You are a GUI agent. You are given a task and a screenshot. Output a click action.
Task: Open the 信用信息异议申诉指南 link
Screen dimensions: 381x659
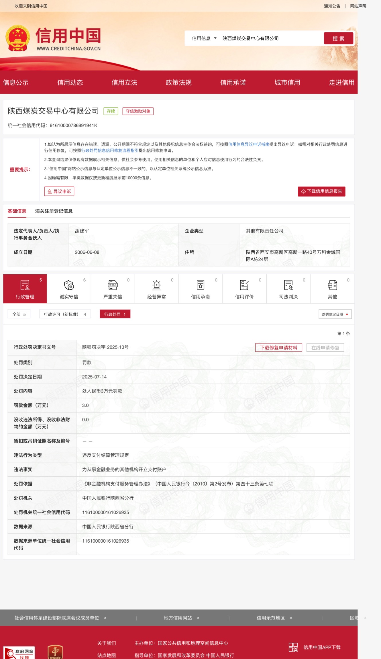[249, 144]
